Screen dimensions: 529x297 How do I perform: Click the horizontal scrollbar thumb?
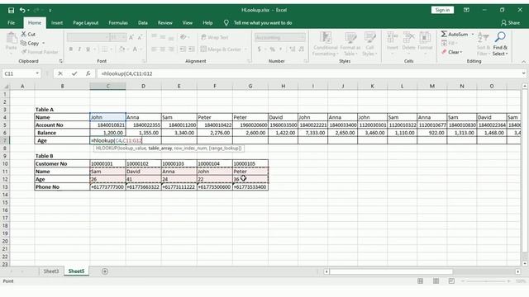pos(391,271)
